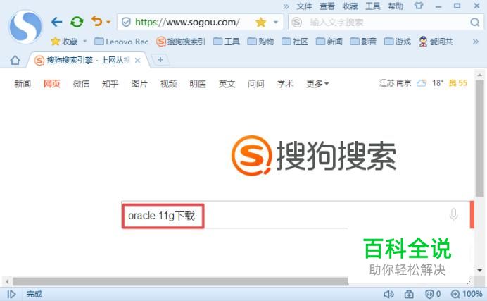
Task: Open the 收藏 menu in the menu bar
Action: (350, 6)
